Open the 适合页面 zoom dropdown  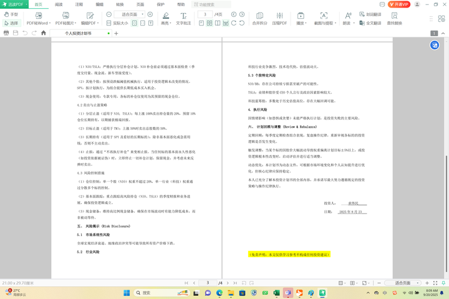coord(130,14)
